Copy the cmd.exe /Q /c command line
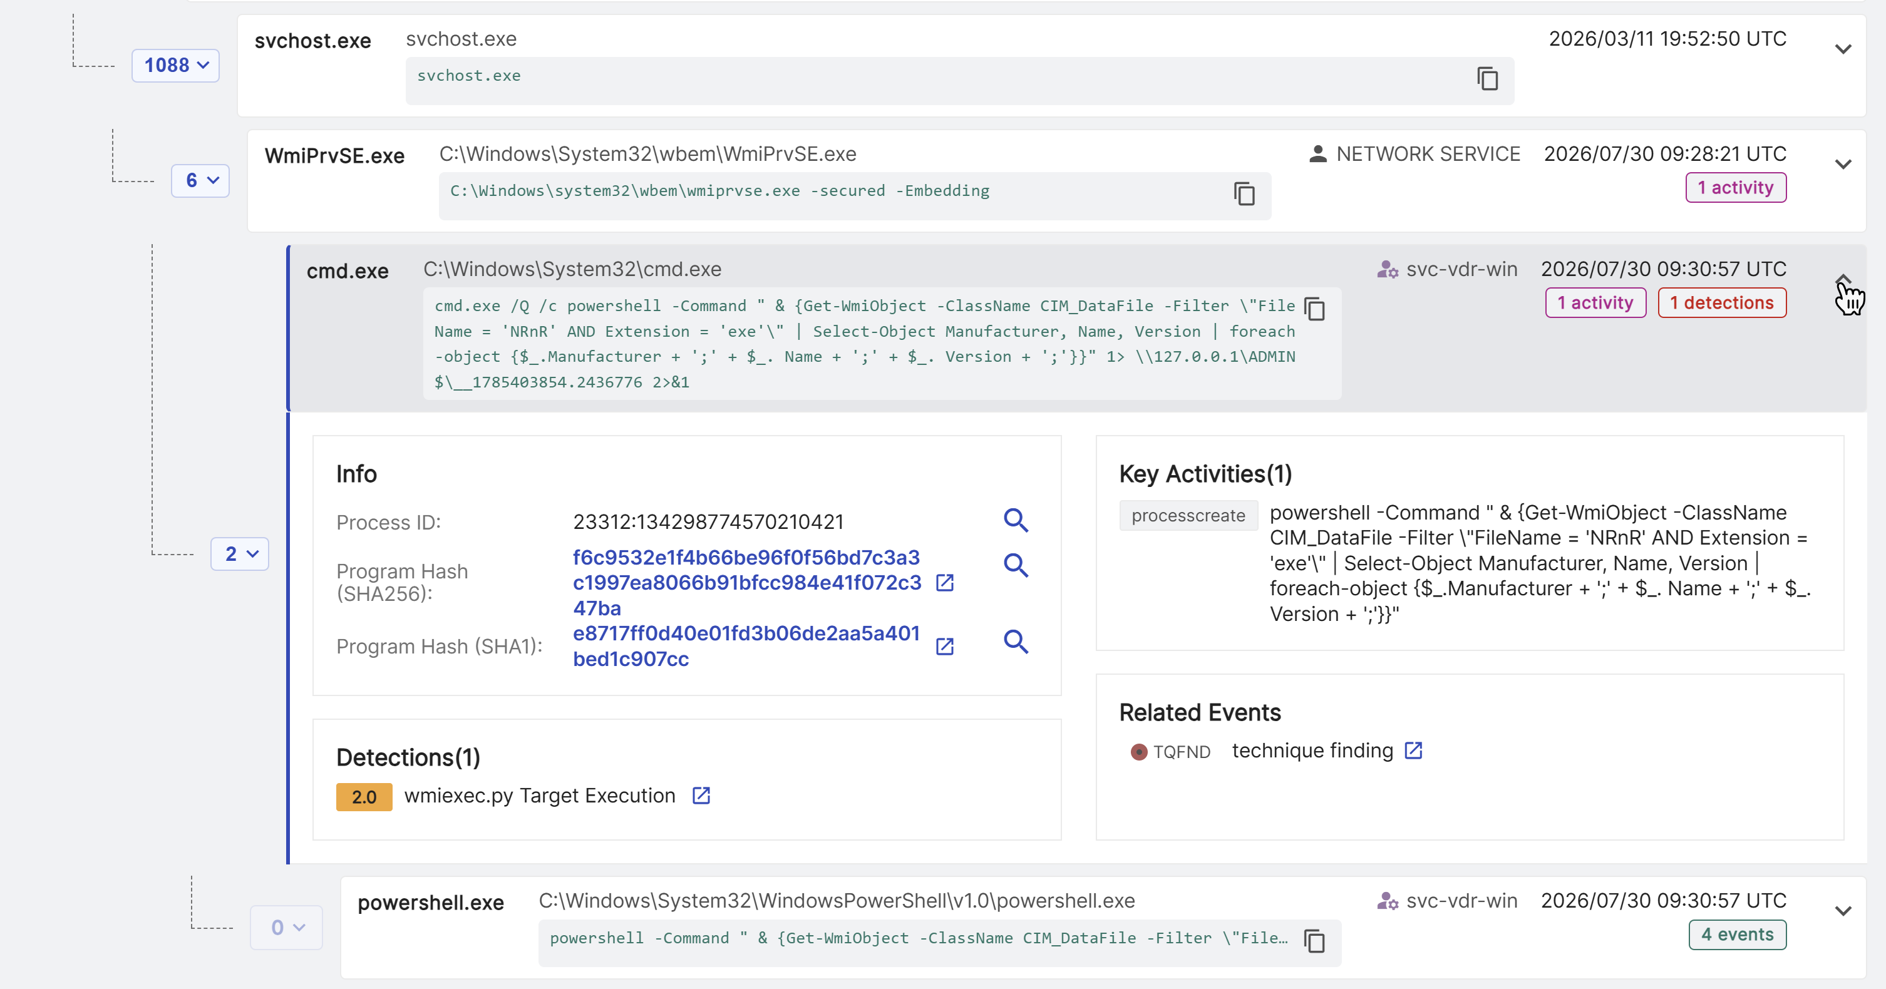This screenshot has height=989, width=1886. coord(1314,309)
